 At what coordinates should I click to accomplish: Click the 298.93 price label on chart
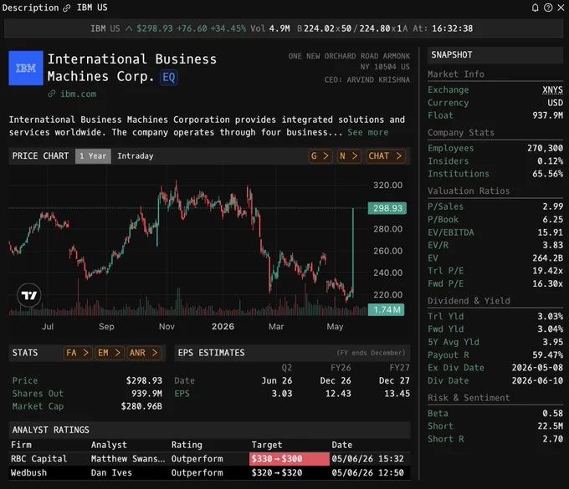click(387, 208)
